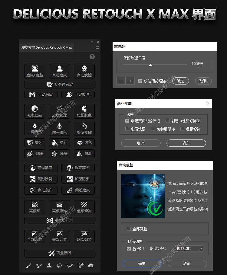The height and width of the screenshot is (275, 227).
Task: Select the mixer brush with drops icon
Action: [x=39, y=266]
